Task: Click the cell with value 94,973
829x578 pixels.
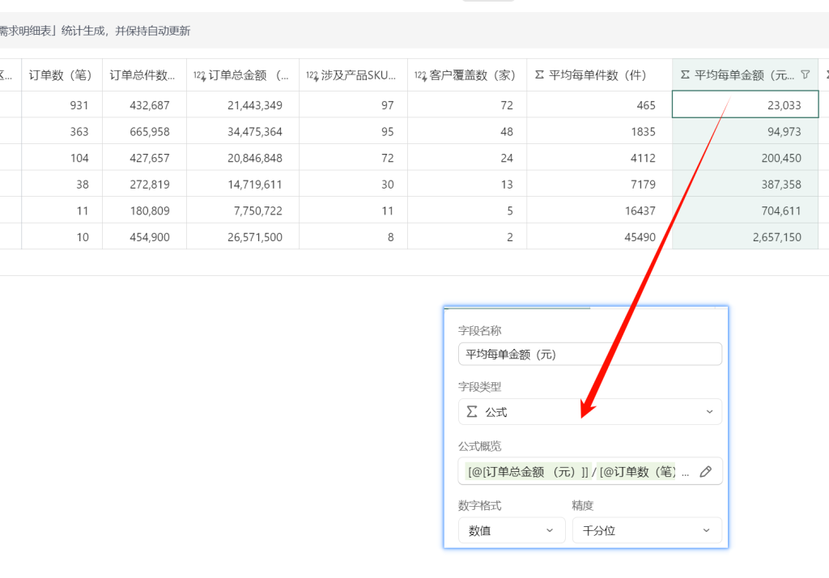Action: (746, 131)
